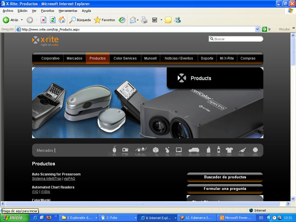Click Formular una pregunta button
The width and height of the screenshot is (296, 222).
tap(225, 189)
